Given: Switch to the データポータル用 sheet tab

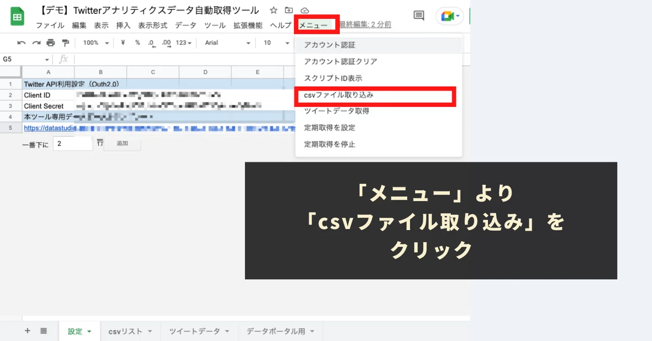Looking at the screenshot, I should (276, 331).
